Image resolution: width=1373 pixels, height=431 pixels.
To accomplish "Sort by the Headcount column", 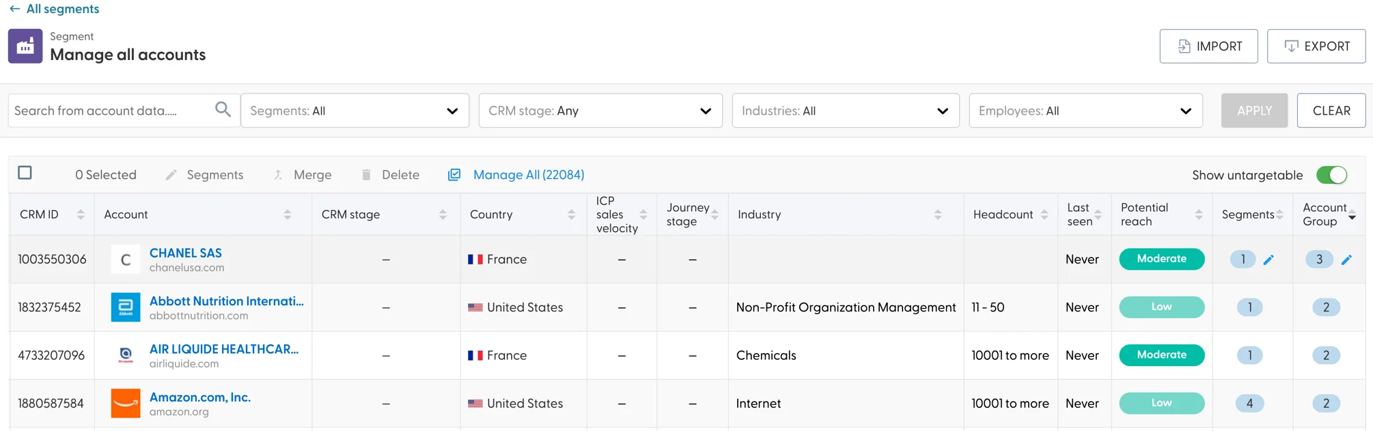I will point(1044,214).
